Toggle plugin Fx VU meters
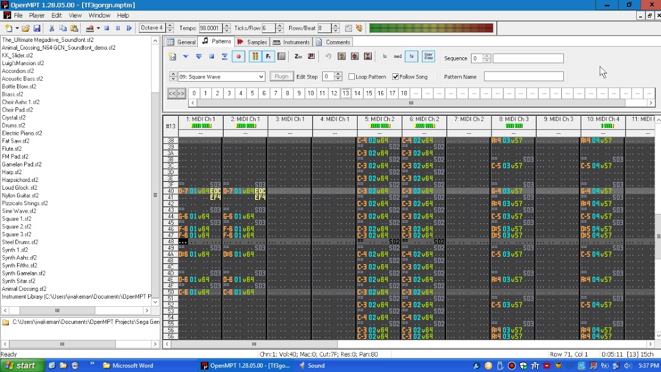This screenshot has height=372, width=661. (x=268, y=56)
